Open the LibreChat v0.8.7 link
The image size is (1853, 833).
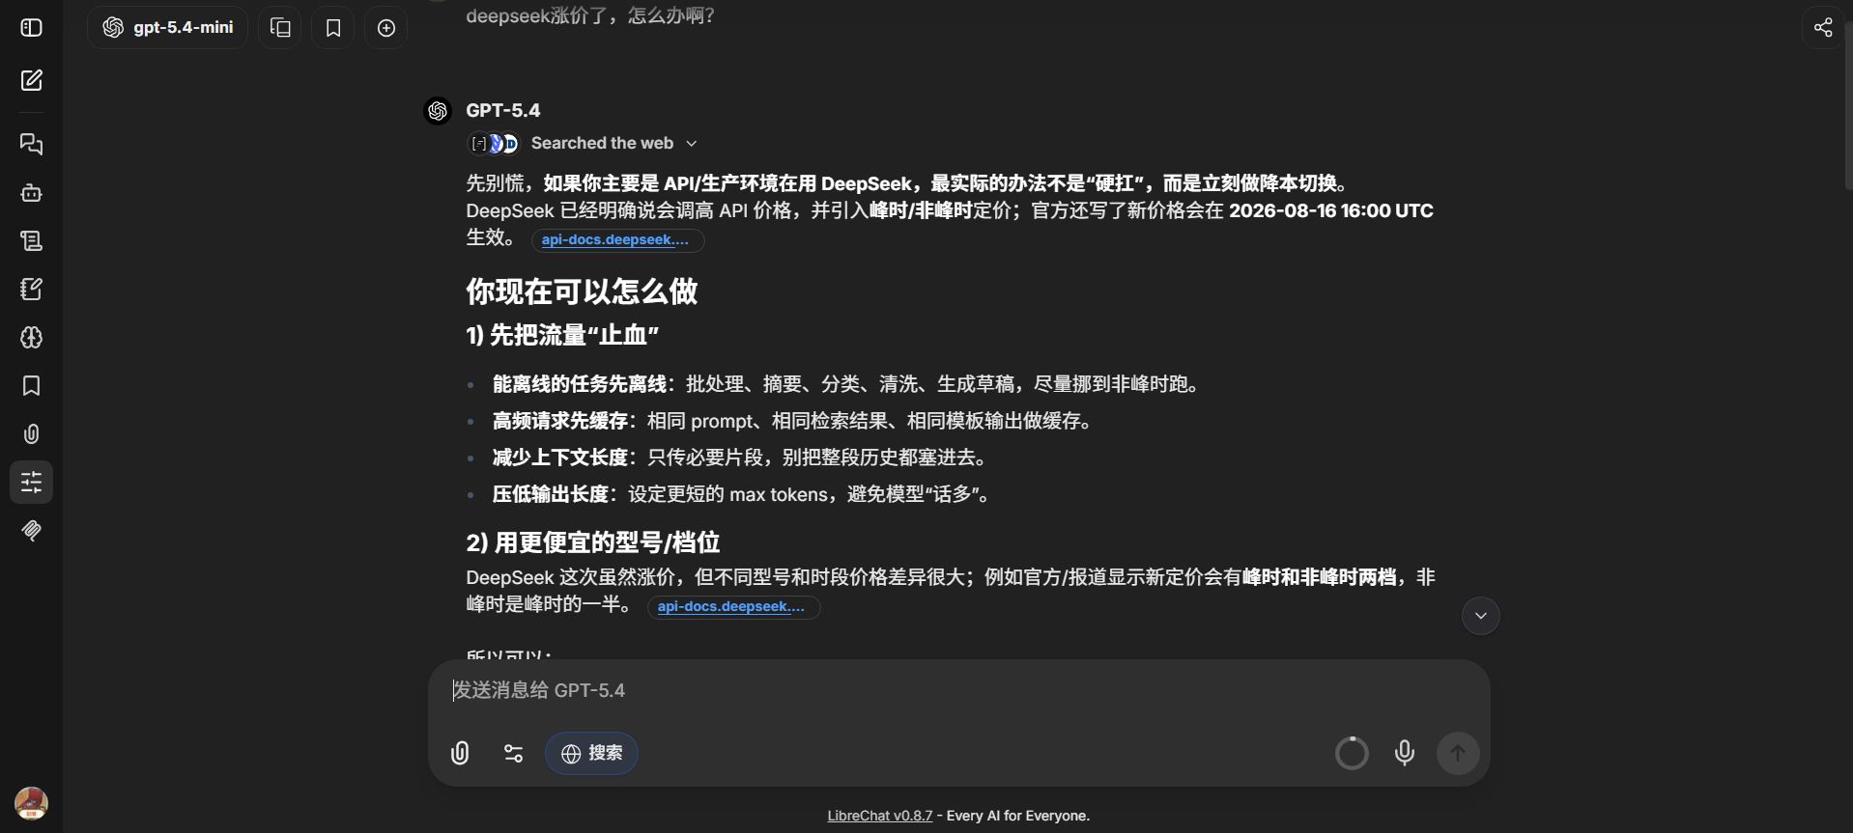[880, 816]
